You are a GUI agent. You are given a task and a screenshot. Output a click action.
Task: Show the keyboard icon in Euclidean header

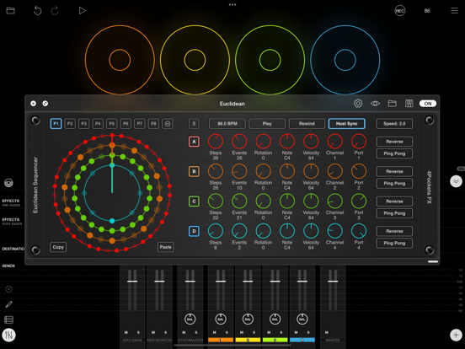click(409, 104)
